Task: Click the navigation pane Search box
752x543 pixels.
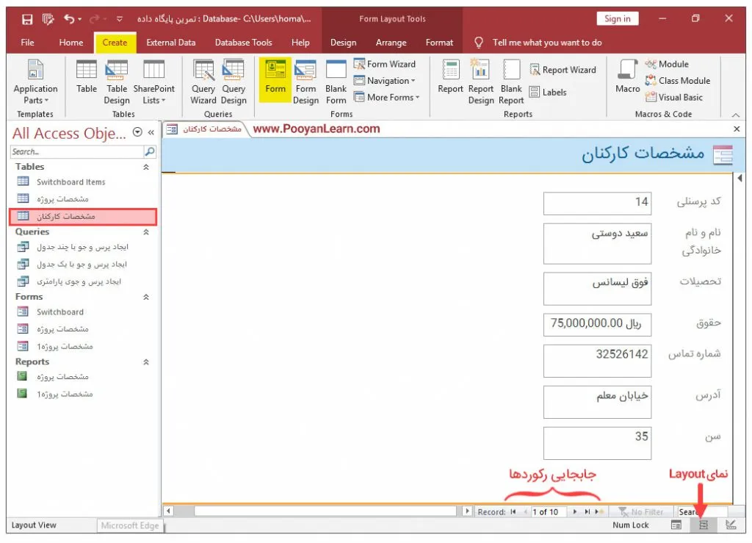Action: tap(77, 152)
